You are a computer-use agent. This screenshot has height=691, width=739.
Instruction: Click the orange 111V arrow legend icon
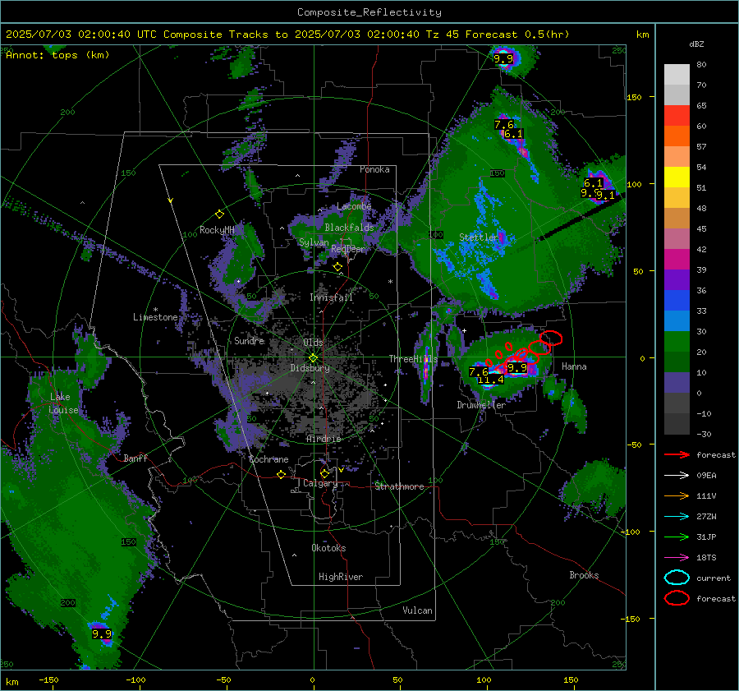tap(677, 495)
